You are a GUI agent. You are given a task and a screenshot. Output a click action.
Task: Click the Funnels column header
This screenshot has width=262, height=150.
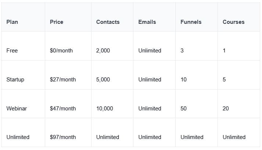pos(191,22)
